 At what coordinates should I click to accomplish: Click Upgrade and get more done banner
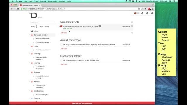coord(82,103)
